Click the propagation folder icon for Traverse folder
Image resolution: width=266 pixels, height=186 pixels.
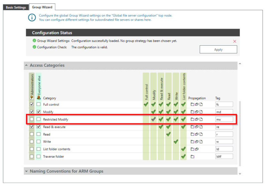coord(192,157)
